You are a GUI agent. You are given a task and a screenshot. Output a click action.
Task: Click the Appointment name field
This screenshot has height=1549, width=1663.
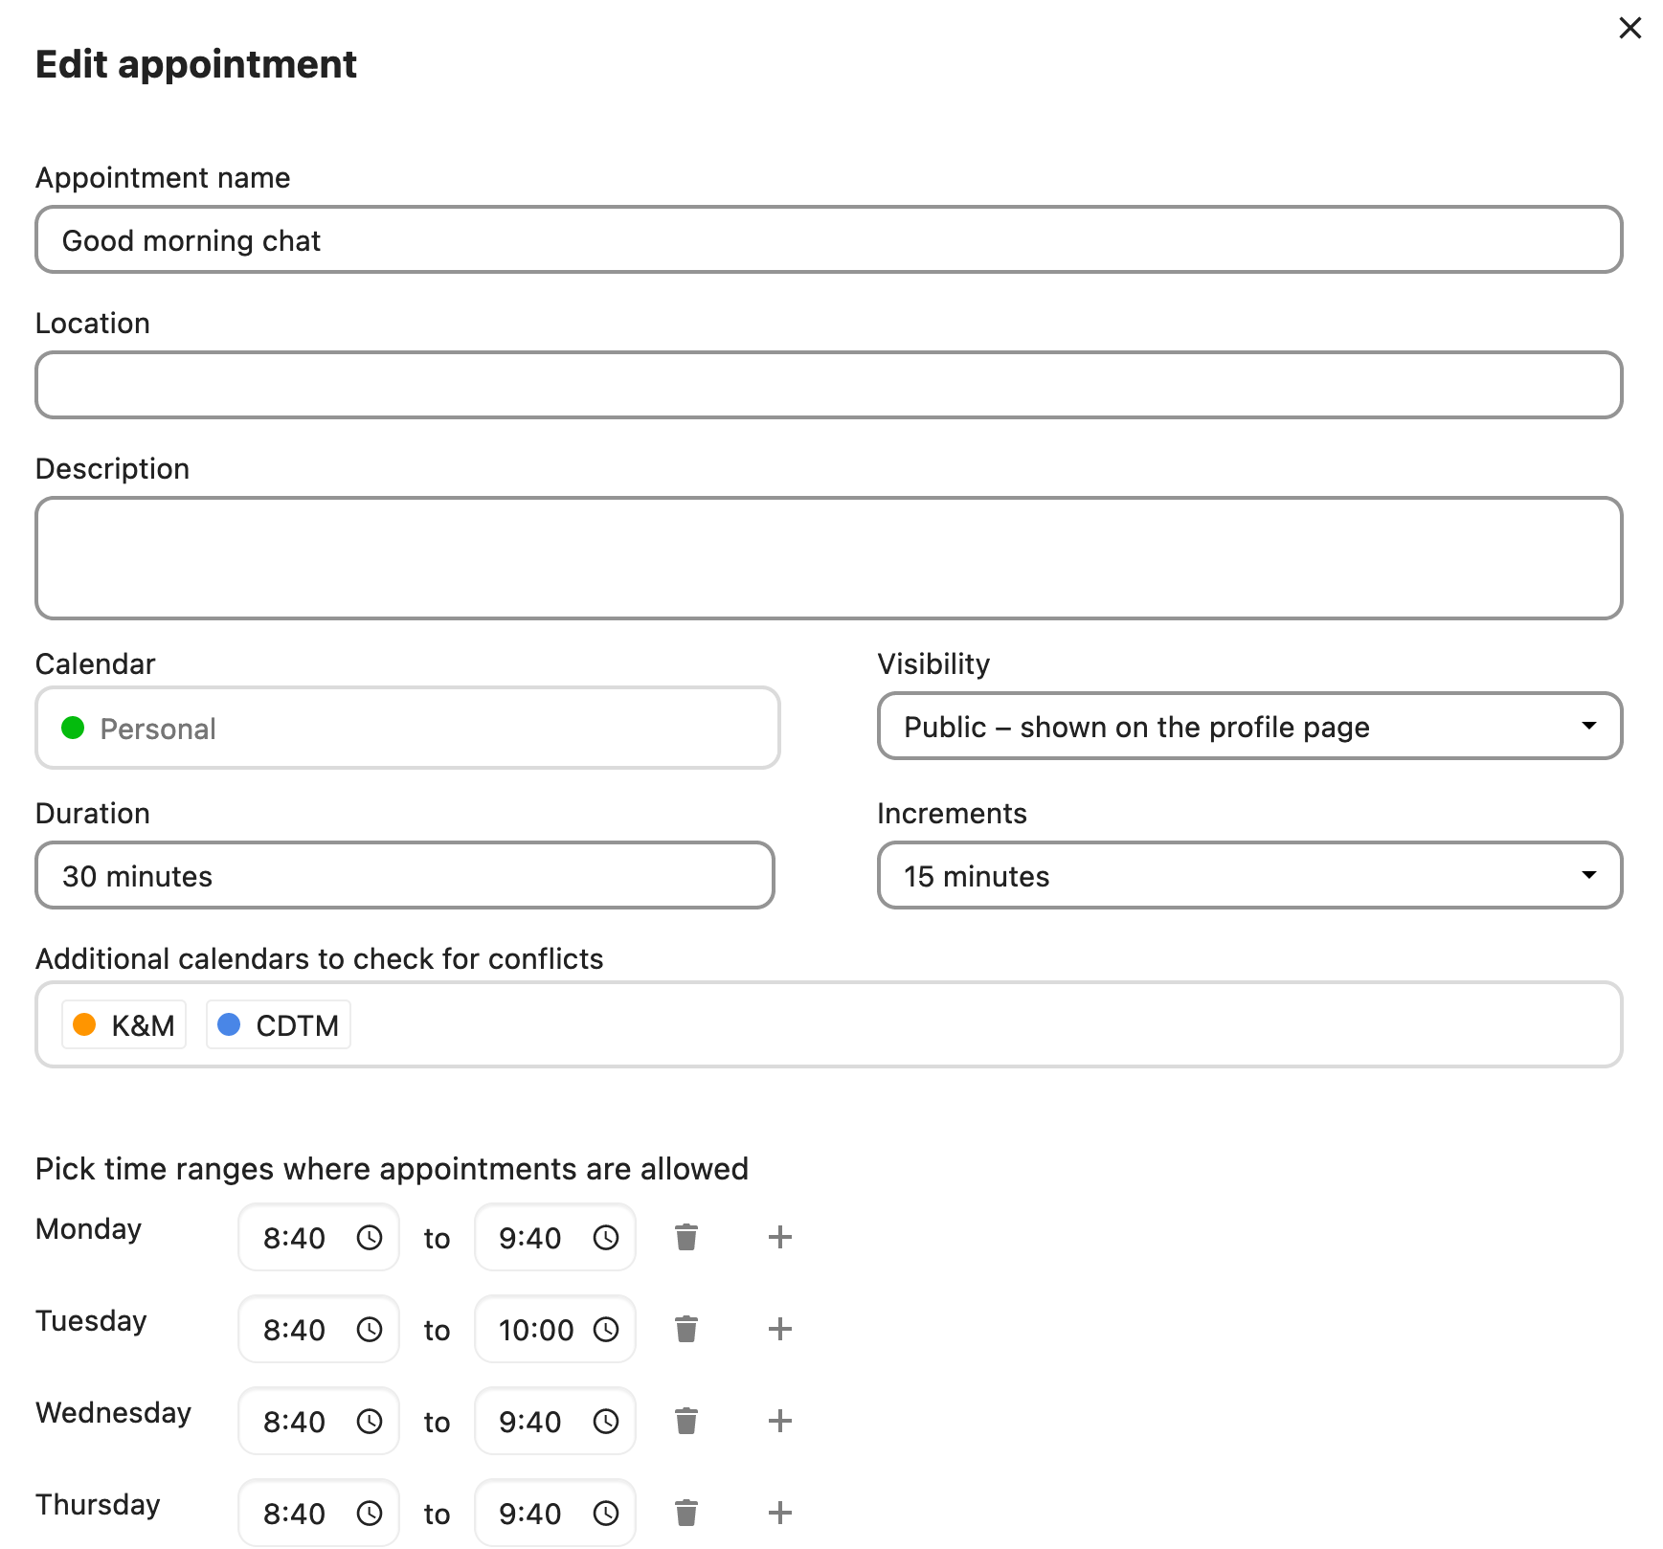(828, 240)
